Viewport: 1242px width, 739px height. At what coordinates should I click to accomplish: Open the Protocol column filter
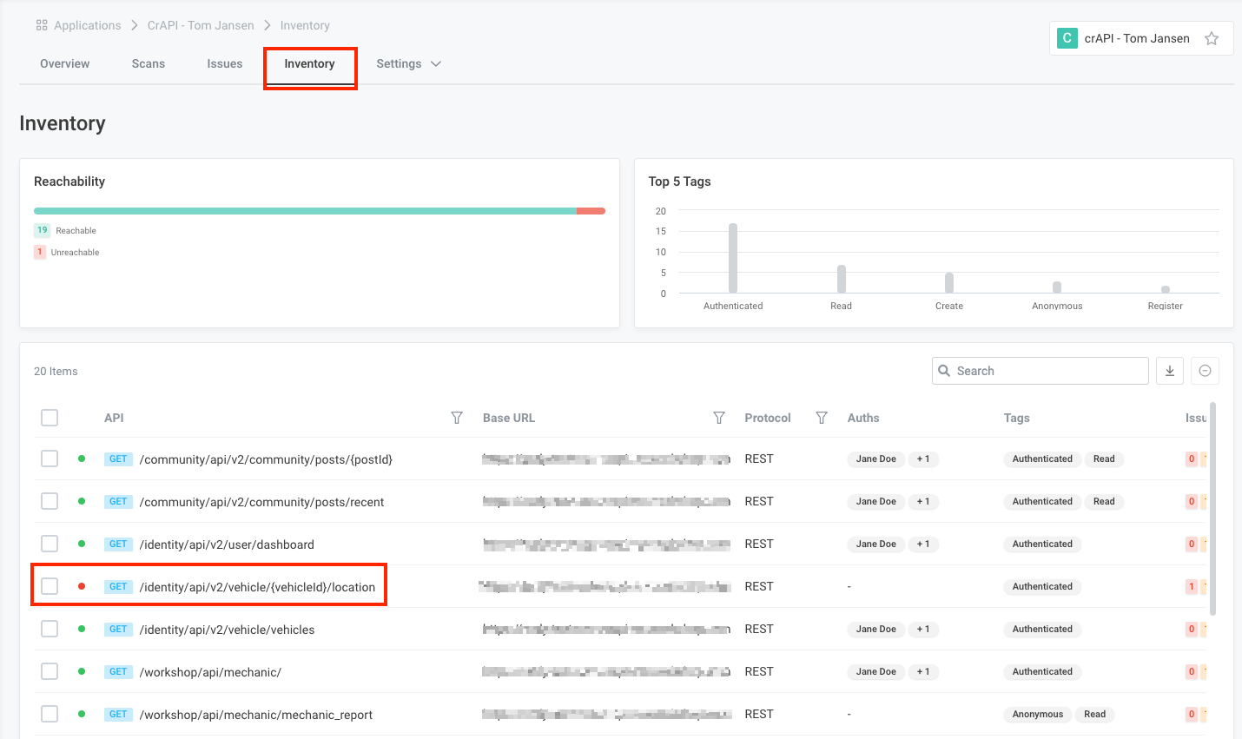pos(822,418)
